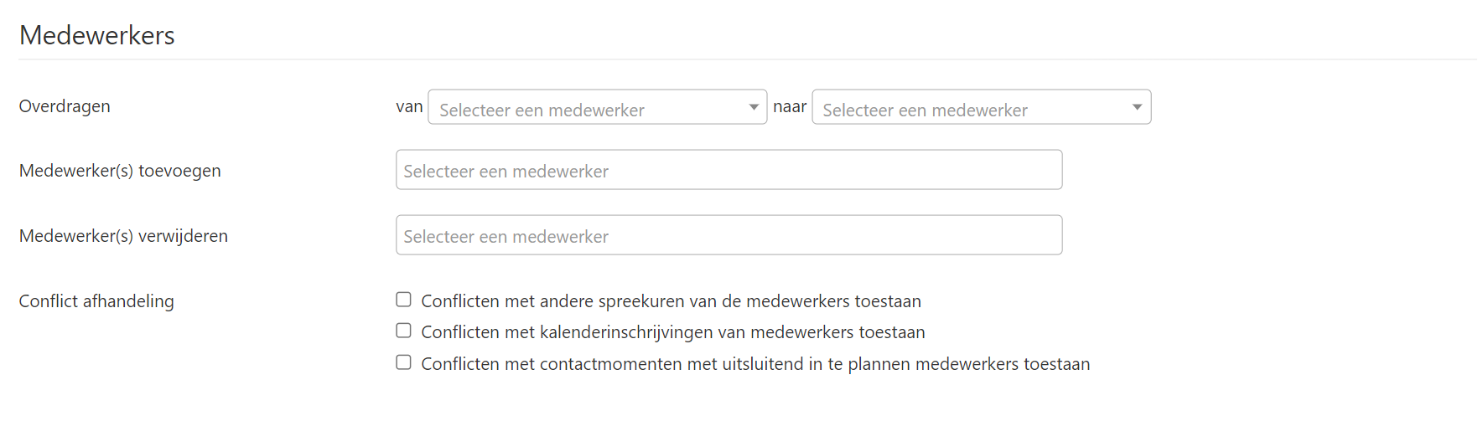Click the 'Medewerker(s) toevoegen' row label

(120, 171)
